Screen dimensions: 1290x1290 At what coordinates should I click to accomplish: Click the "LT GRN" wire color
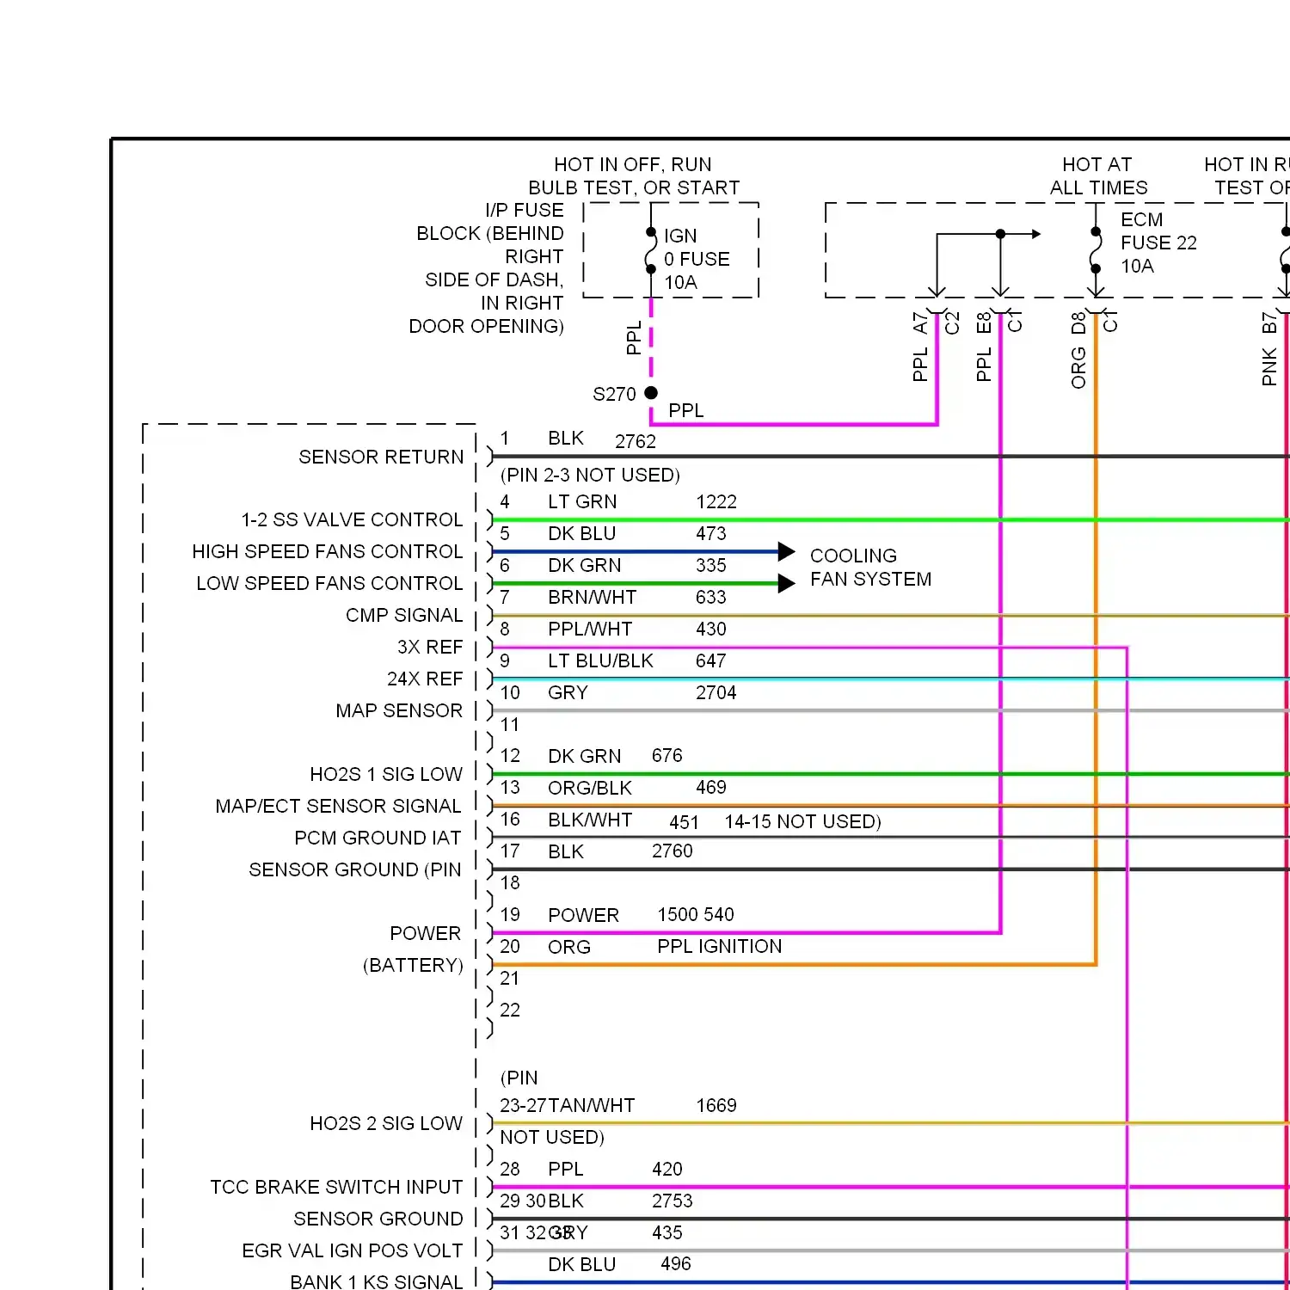582,501
